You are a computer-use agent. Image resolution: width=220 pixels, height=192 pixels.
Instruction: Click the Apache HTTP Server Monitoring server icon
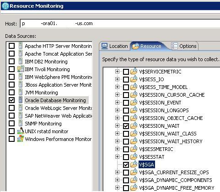21,46
